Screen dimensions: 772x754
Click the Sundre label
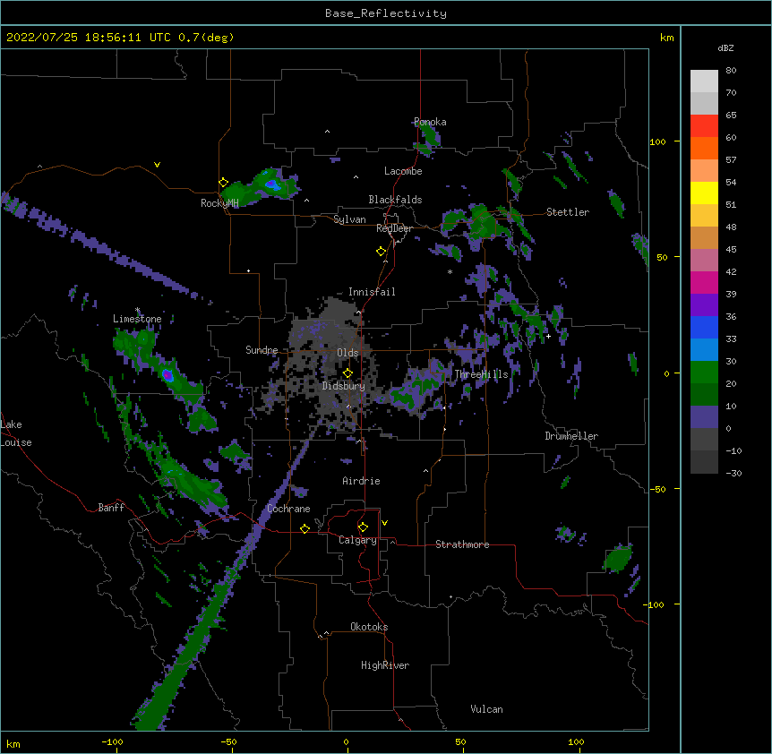[x=262, y=350]
